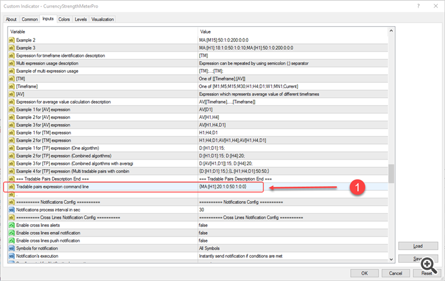Select the icon next to [Timeframe] row
The height and width of the screenshot is (281, 445).
11,86
